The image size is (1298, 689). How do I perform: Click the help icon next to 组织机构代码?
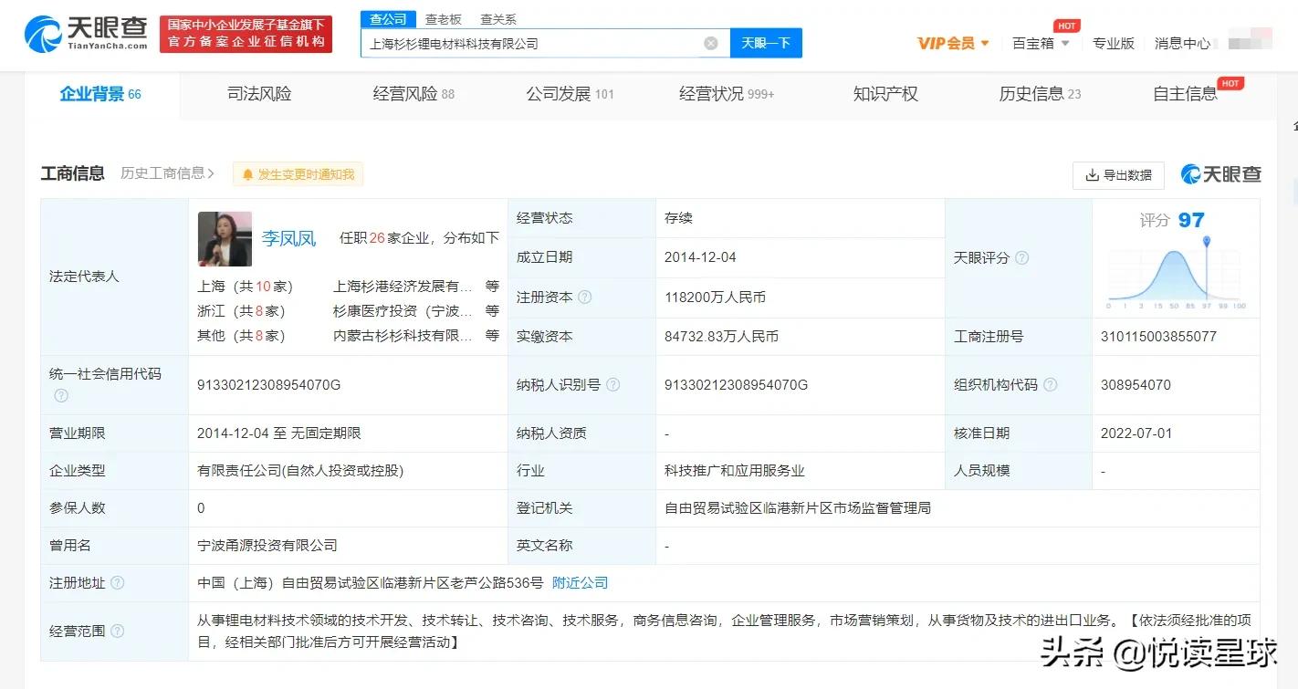1051,385
